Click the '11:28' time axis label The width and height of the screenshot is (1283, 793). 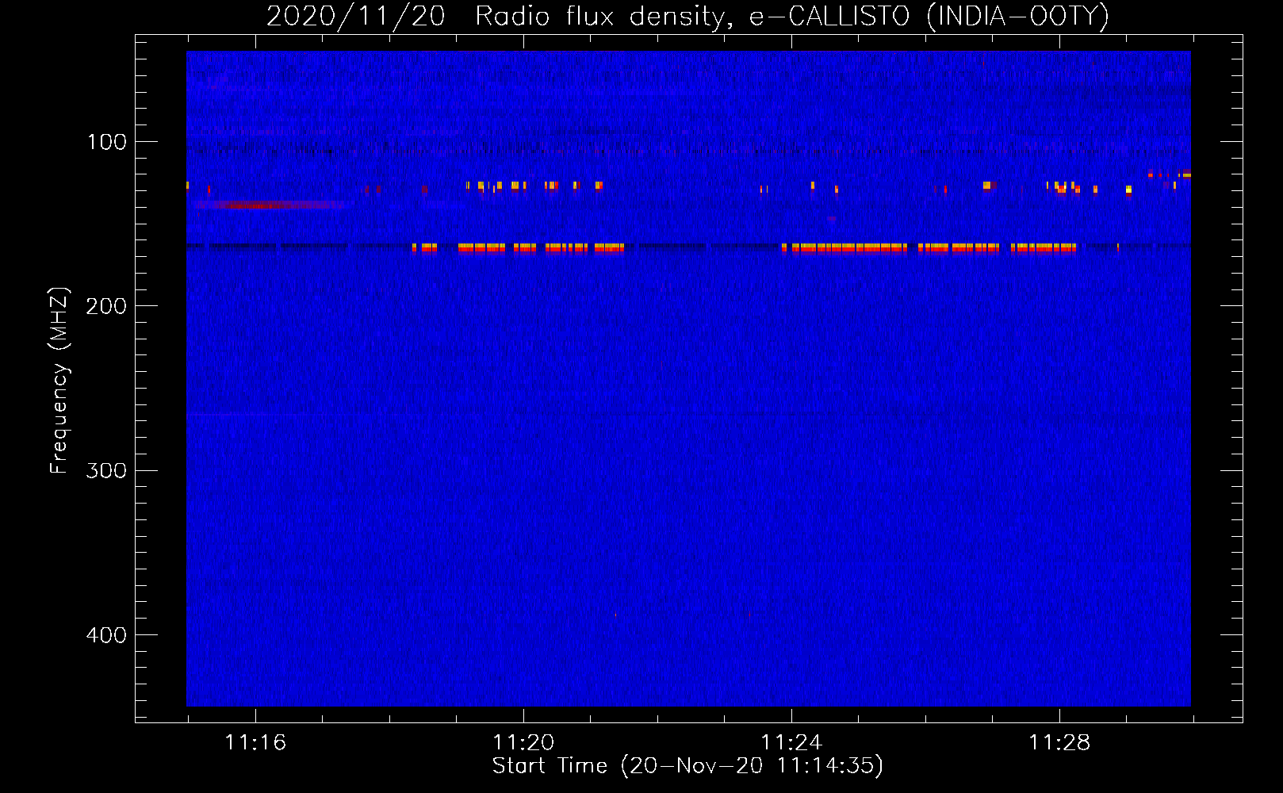click(x=1059, y=742)
